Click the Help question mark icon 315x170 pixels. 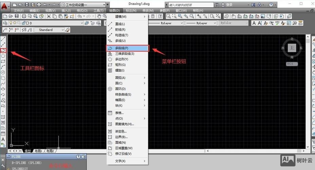(x=271, y=5)
